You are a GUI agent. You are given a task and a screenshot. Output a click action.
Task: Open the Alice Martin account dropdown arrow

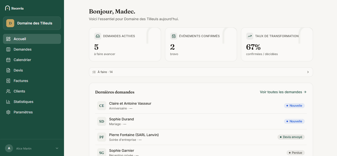(57, 148)
